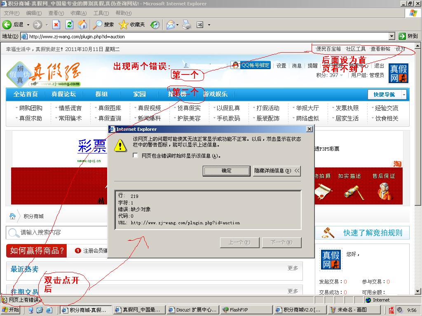
Task: Click the toolbar icon right of the printer
Action: (x=200, y=25)
